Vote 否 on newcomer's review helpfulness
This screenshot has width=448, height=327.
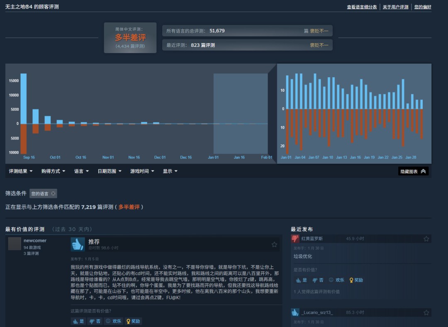coord(95,321)
